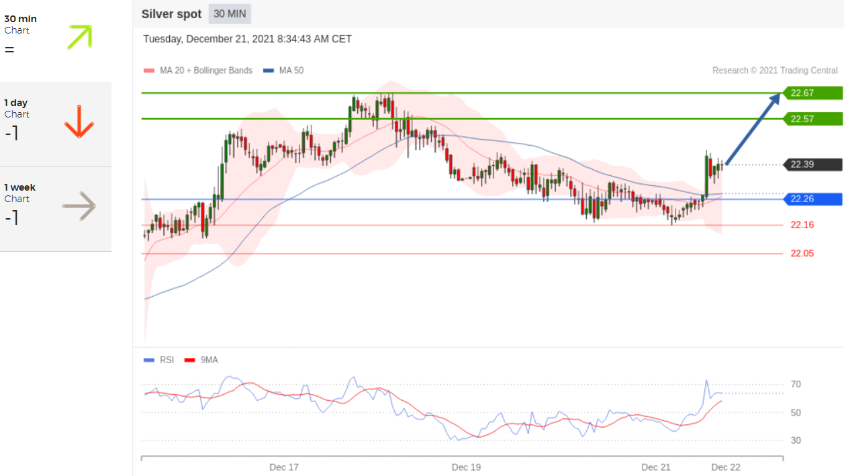
Task: Click the 1 week score value -1
Action: click(x=11, y=218)
